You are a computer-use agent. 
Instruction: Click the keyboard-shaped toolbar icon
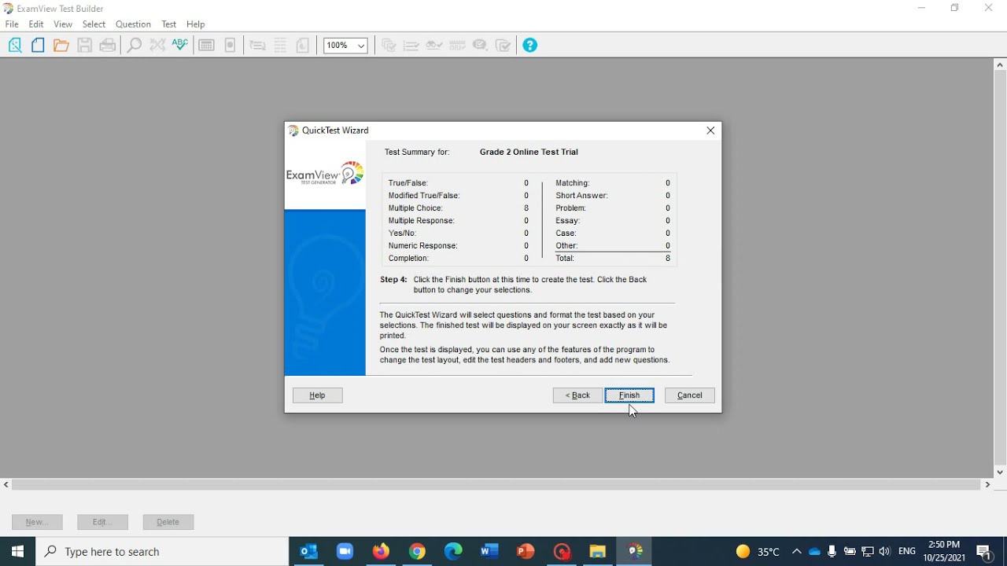tap(207, 46)
